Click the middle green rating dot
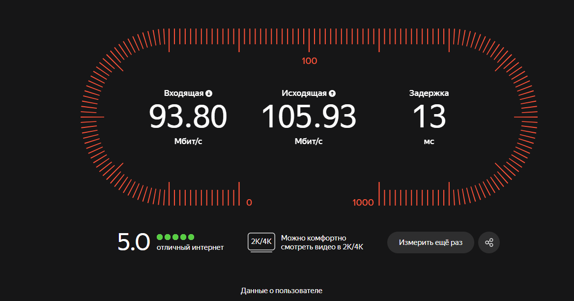 pos(175,237)
